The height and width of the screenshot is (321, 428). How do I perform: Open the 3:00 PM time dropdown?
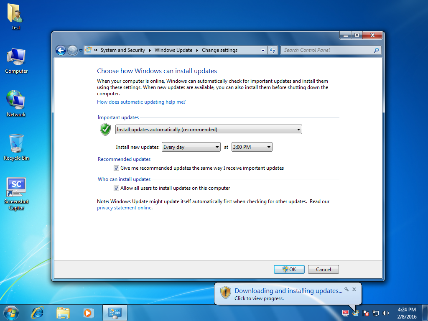click(252, 147)
